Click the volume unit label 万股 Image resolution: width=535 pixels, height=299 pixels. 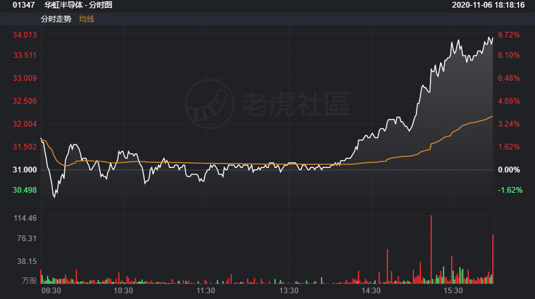coord(29,281)
